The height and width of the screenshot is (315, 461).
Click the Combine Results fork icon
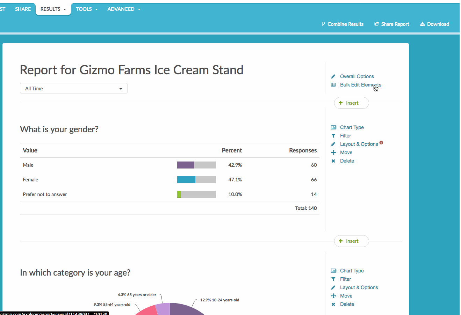(323, 24)
